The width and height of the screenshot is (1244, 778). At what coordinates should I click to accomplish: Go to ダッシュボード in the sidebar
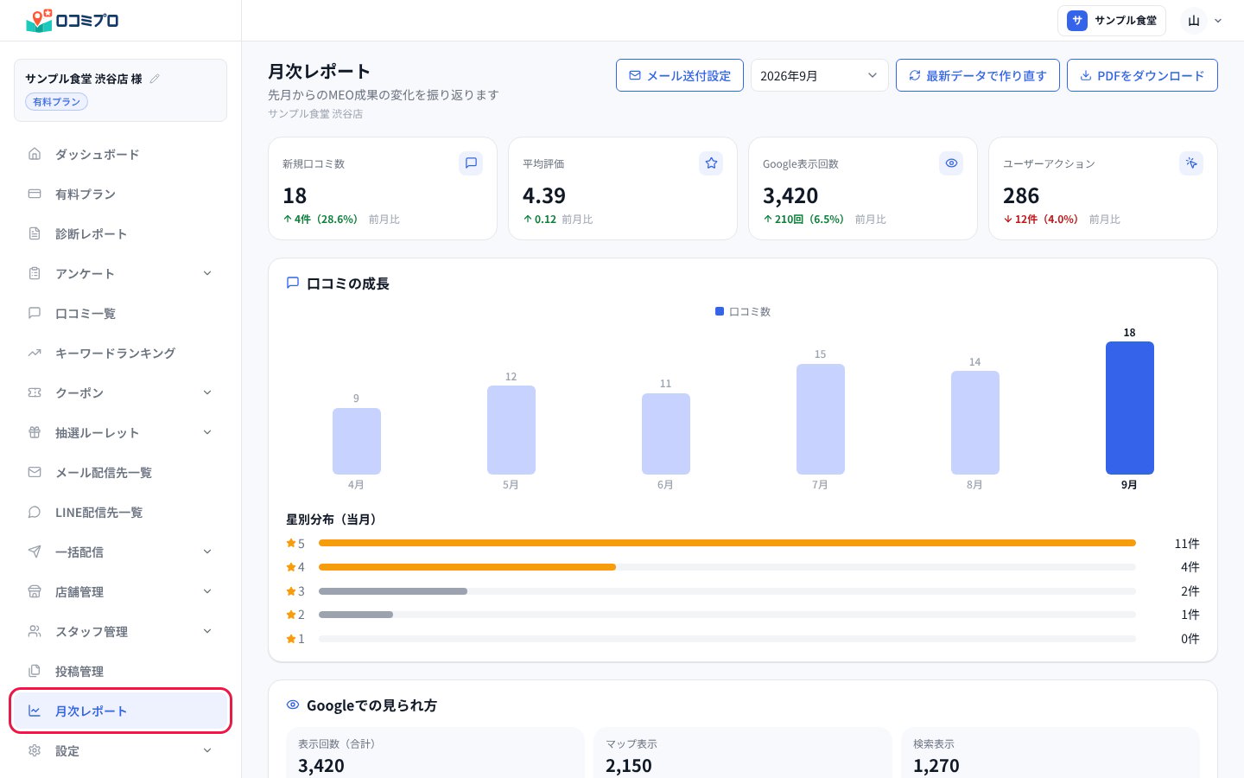(x=121, y=154)
